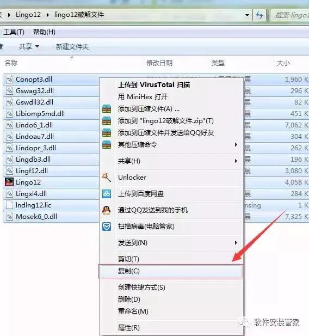
Task: Open the 帮助(H) menu
Action: [x=44, y=32]
